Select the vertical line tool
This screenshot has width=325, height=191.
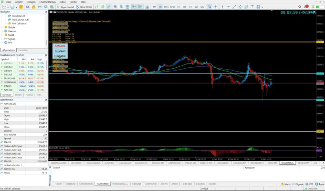222,7
